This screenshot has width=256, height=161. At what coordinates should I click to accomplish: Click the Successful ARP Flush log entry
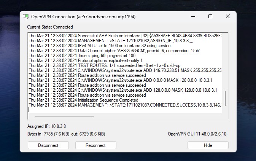click(x=125, y=36)
